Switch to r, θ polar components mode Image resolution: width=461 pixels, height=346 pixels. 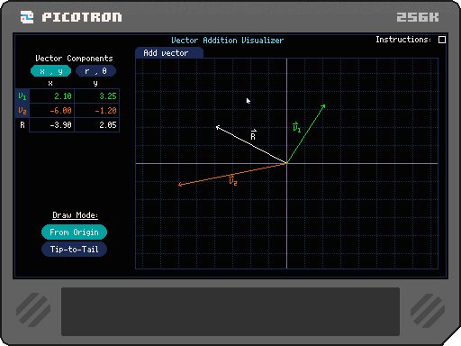click(95, 71)
